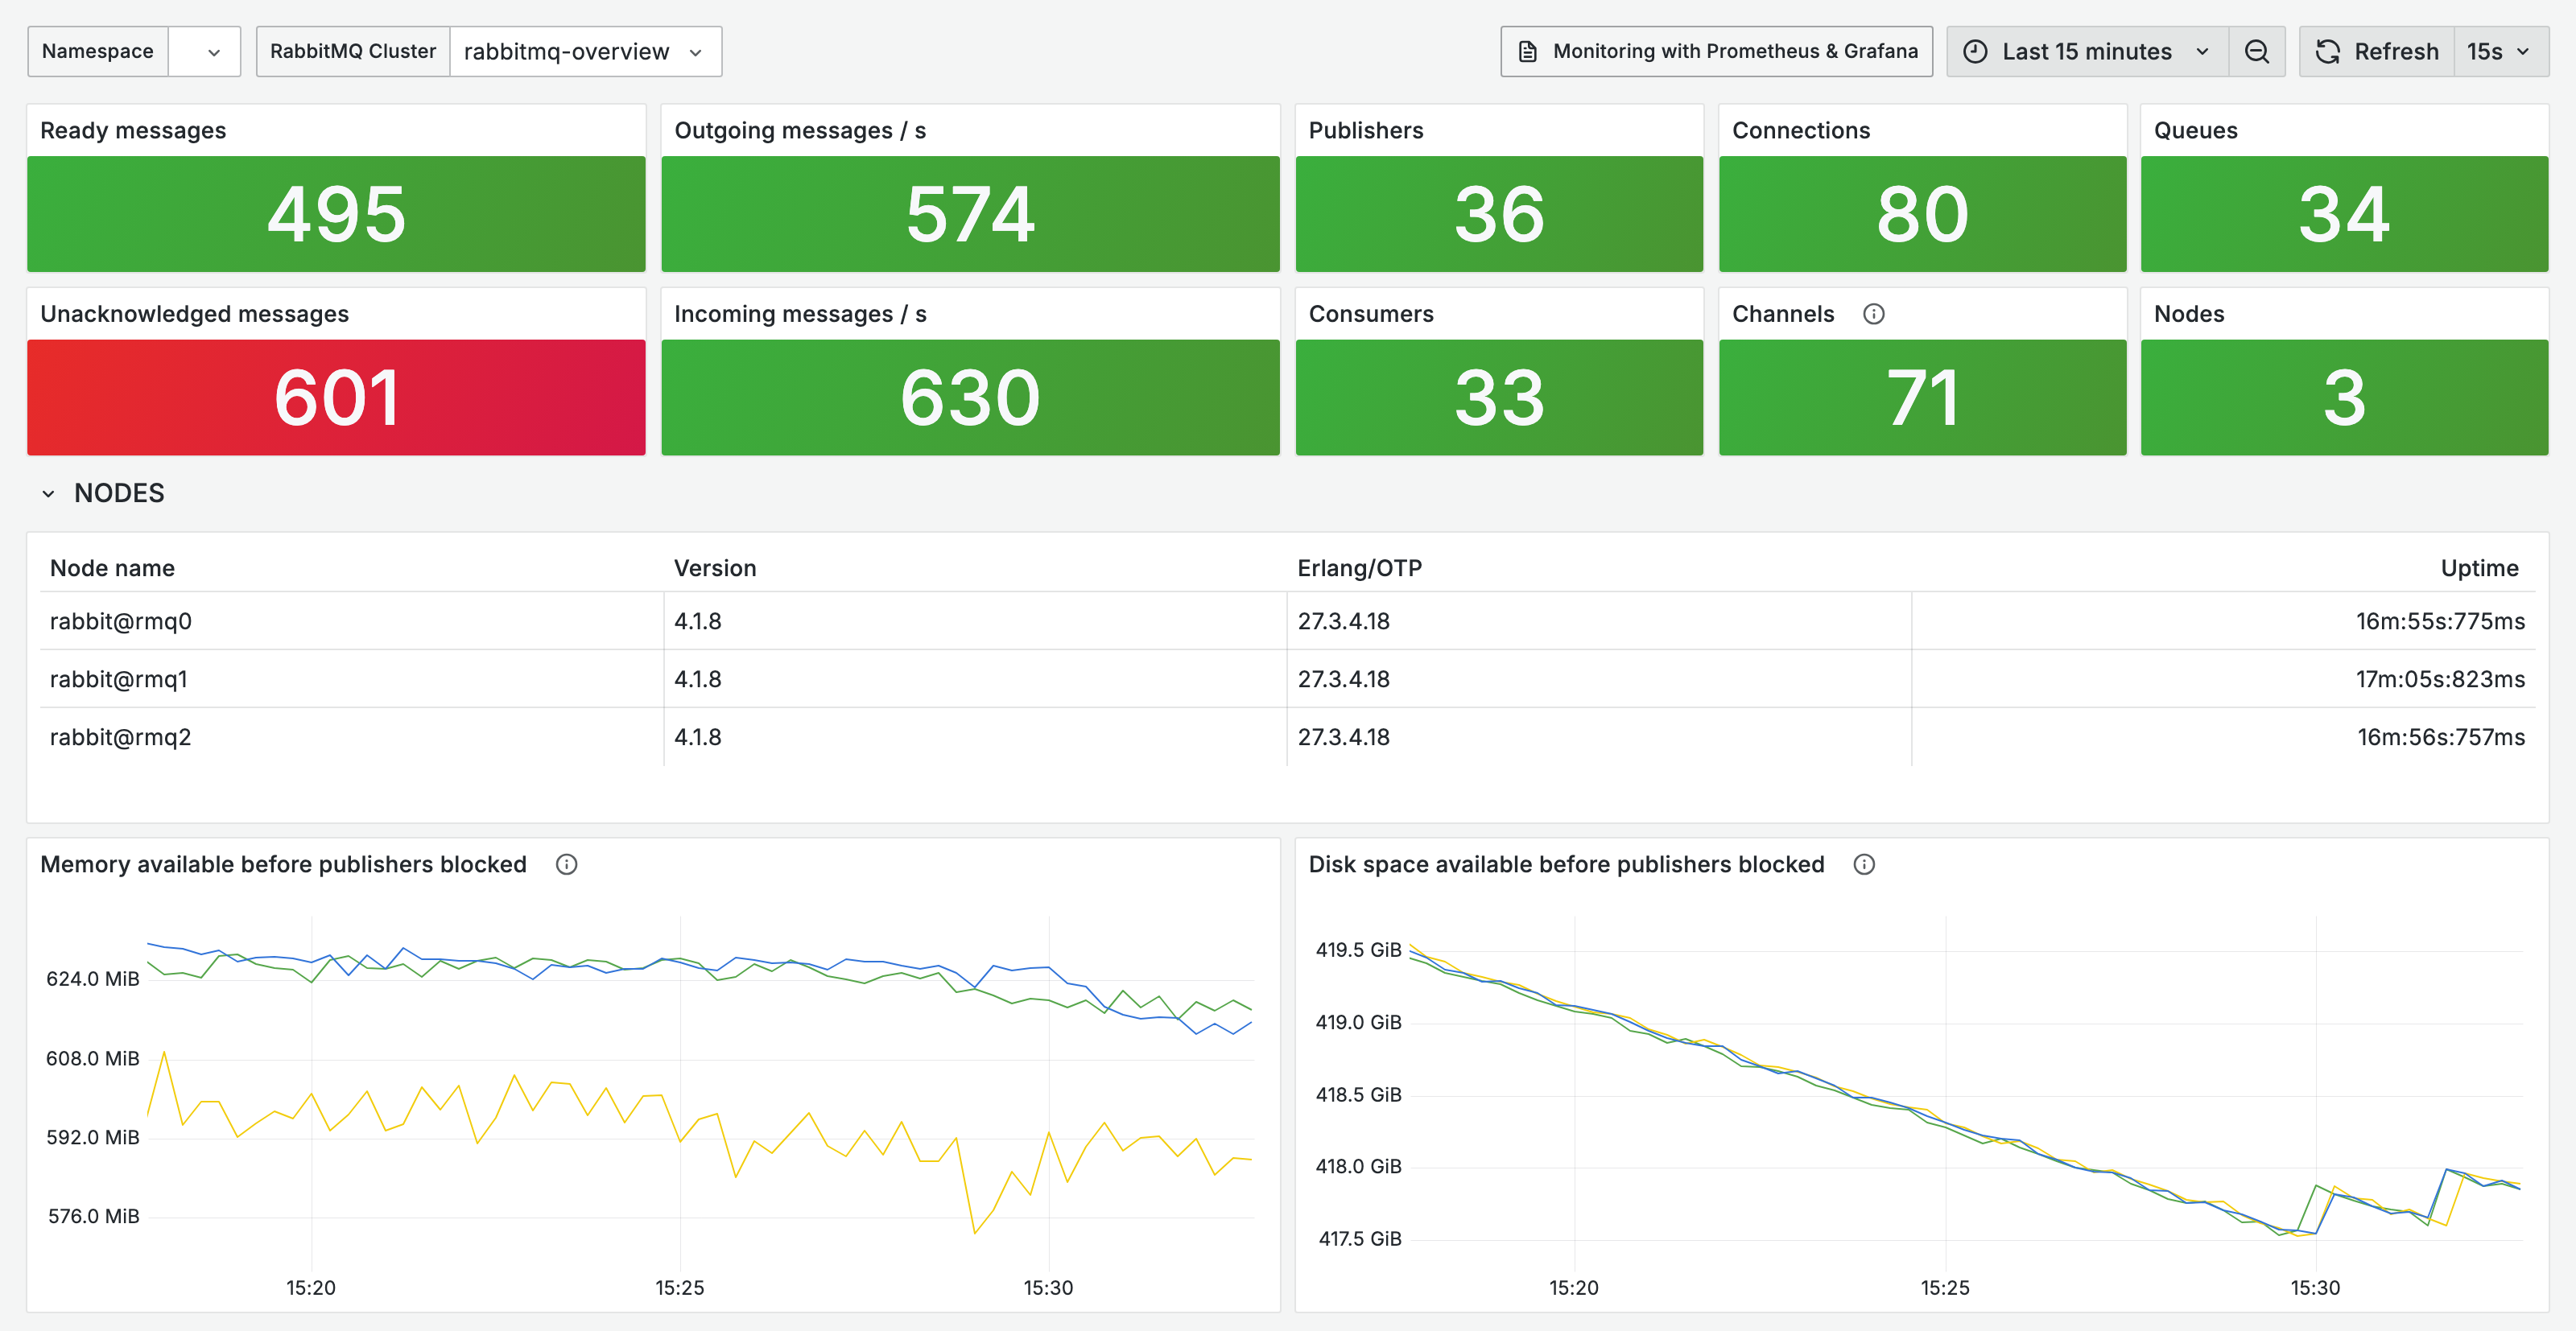Click the Channels panel info icon
Image resolution: width=2576 pixels, height=1331 pixels.
tap(1873, 314)
